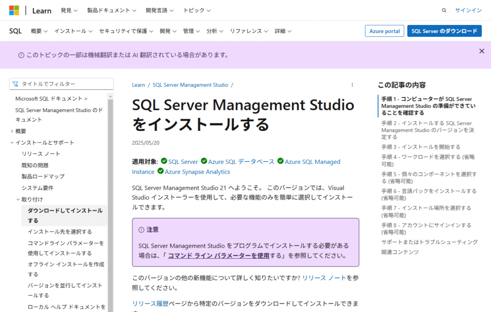Open the 発見 dropdown menu
Image resolution: width=491 pixels, height=312 pixels.
point(69,11)
